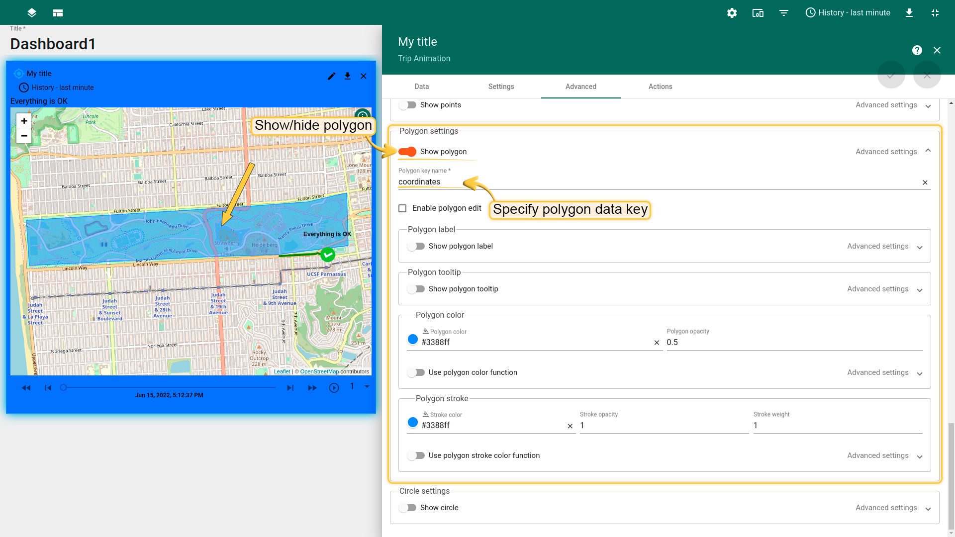Screen dimensions: 955x537
Task: Toggle Show points switch
Action: pos(408,105)
